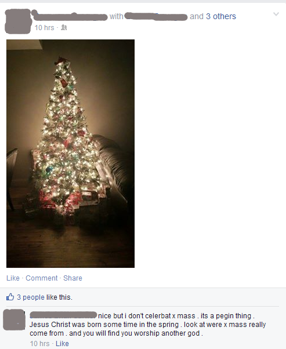Like the comment about x mass
Screen dimensions: 286x349
(x=62, y=343)
